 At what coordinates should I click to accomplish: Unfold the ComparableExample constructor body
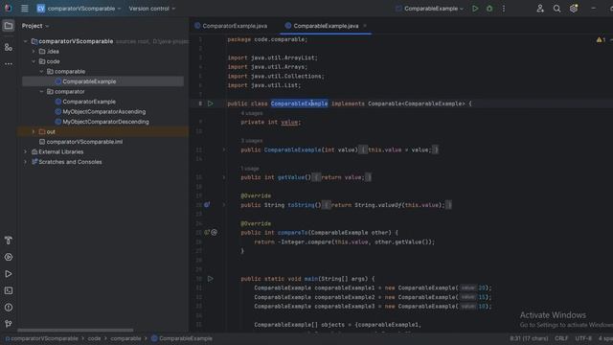[x=224, y=149]
